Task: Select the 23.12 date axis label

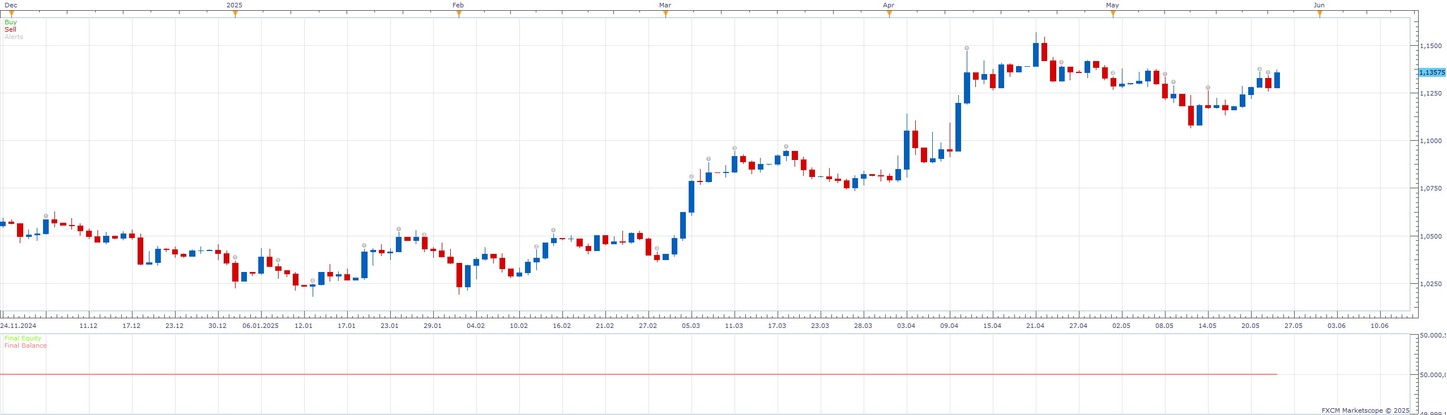Action: point(174,326)
